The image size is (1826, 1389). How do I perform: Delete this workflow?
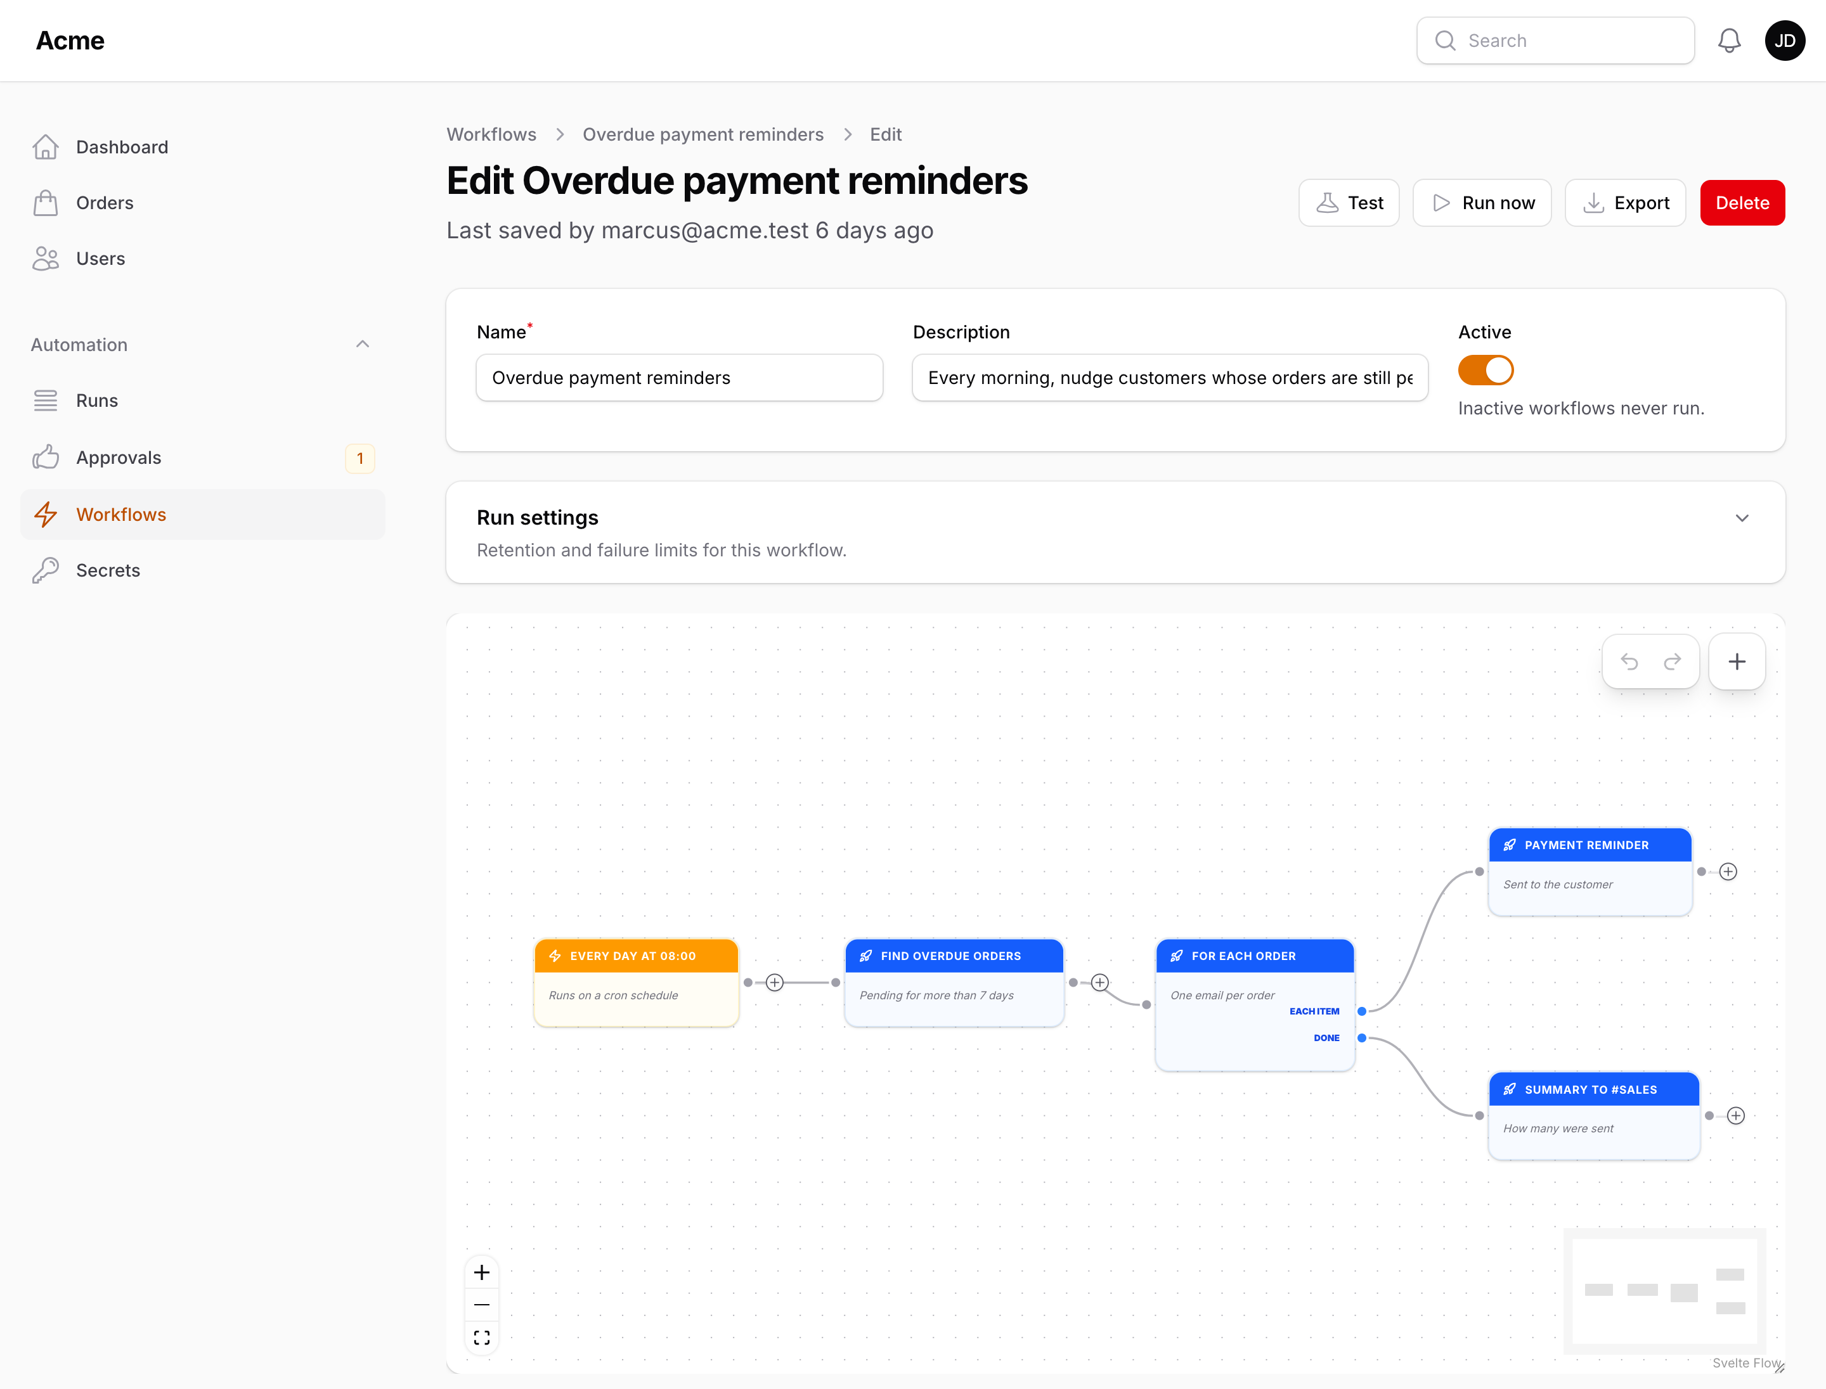pyautogui.click(x=1742, y=203)
